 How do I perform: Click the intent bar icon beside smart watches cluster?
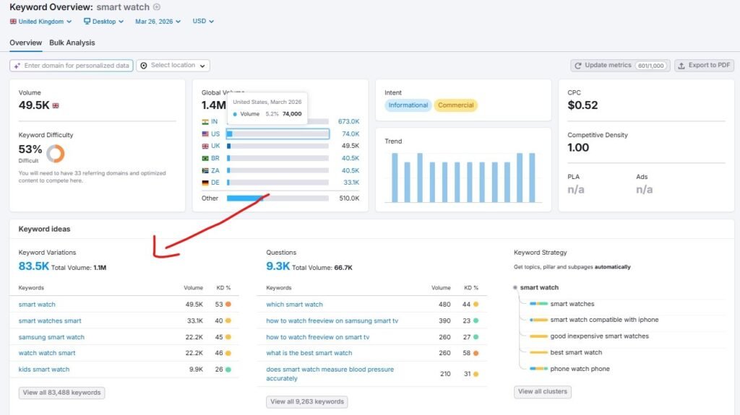click(538, 304)
